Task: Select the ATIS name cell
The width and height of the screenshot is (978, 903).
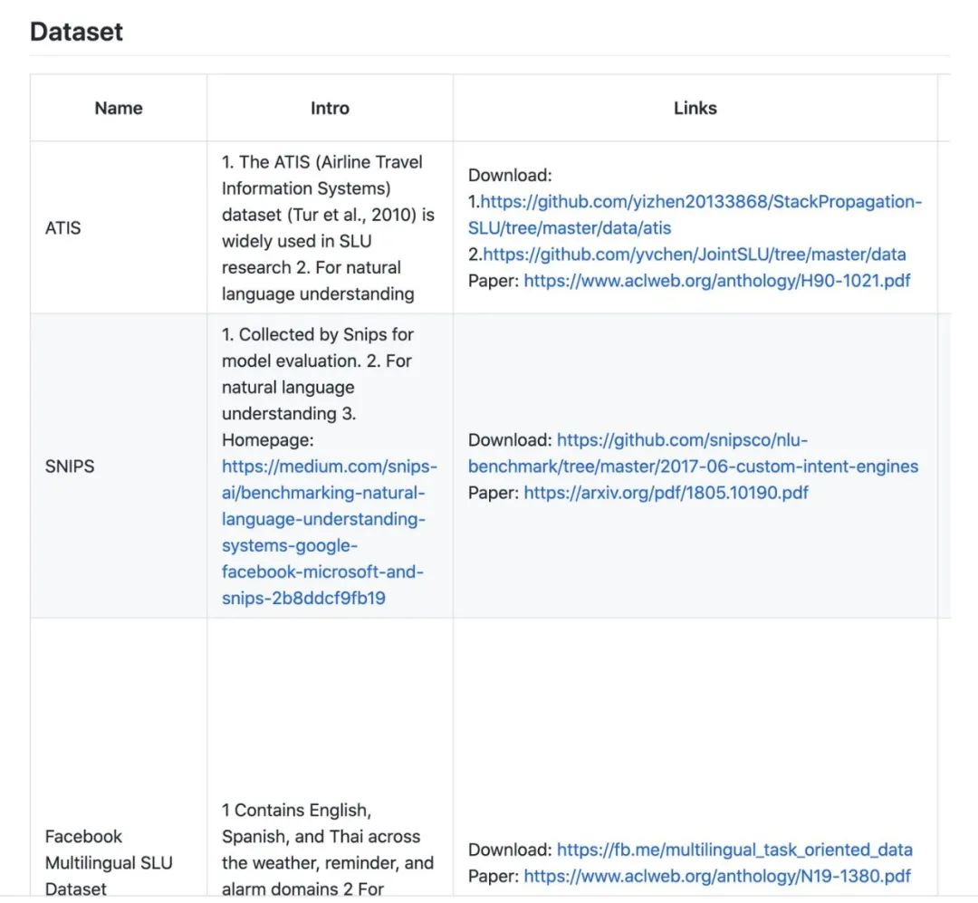Action: (x=63, y=228)
